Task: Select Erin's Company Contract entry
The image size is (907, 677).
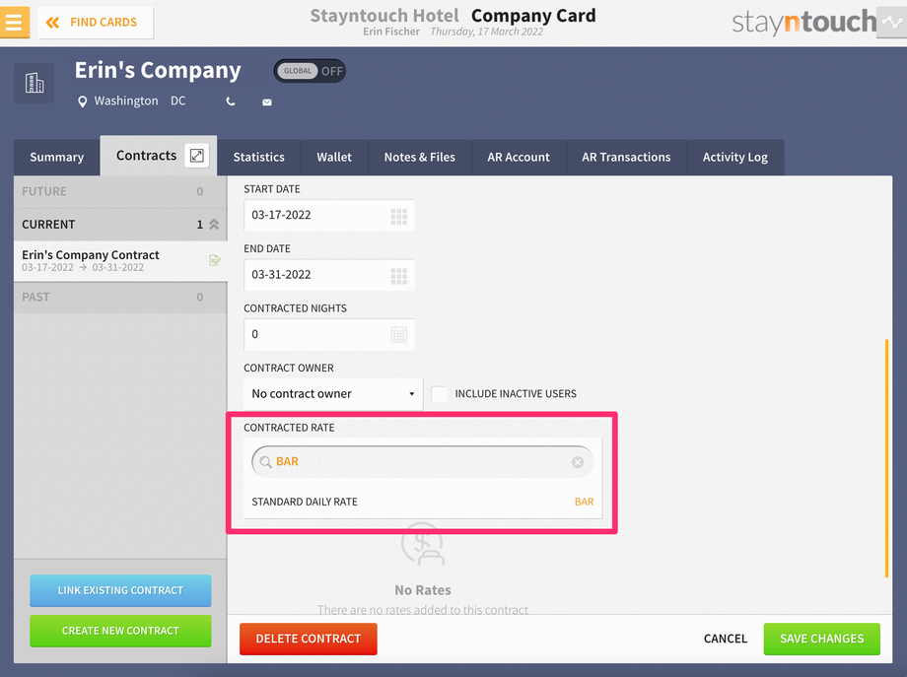Action: (120, 261)
